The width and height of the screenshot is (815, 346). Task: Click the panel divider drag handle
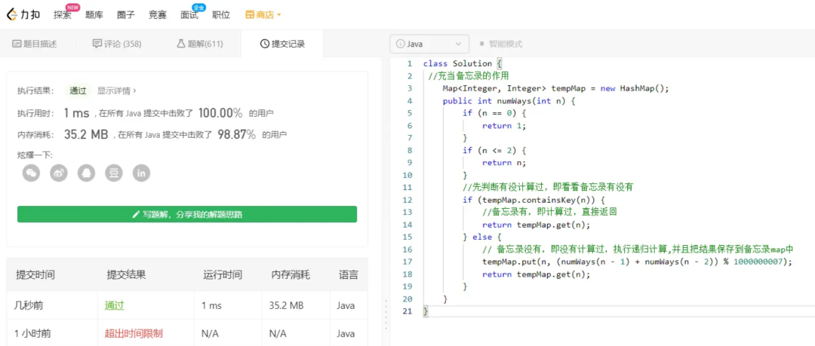[385, 314]
